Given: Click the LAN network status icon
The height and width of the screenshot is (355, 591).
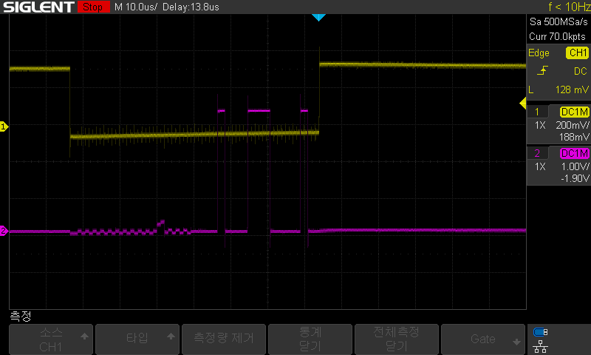Looking at the screenshot, I should click(x=540, y=346).
